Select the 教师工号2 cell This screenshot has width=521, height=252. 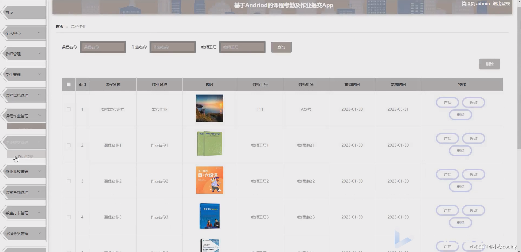coord(260,181)
